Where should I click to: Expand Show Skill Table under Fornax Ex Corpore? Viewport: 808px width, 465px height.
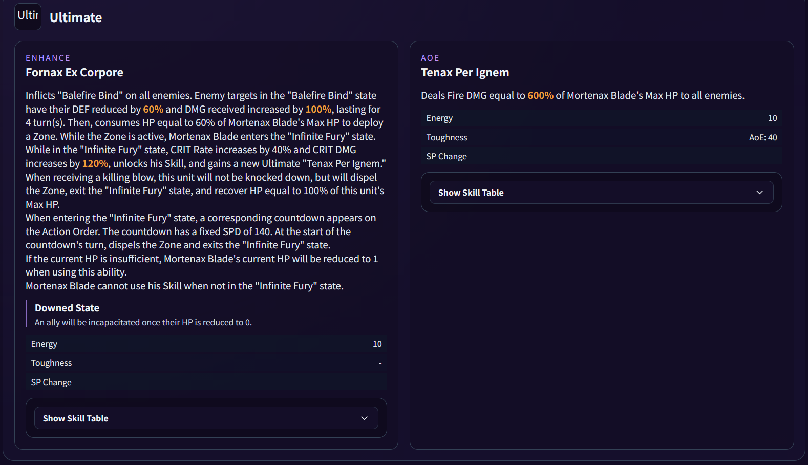coord(206,418)
